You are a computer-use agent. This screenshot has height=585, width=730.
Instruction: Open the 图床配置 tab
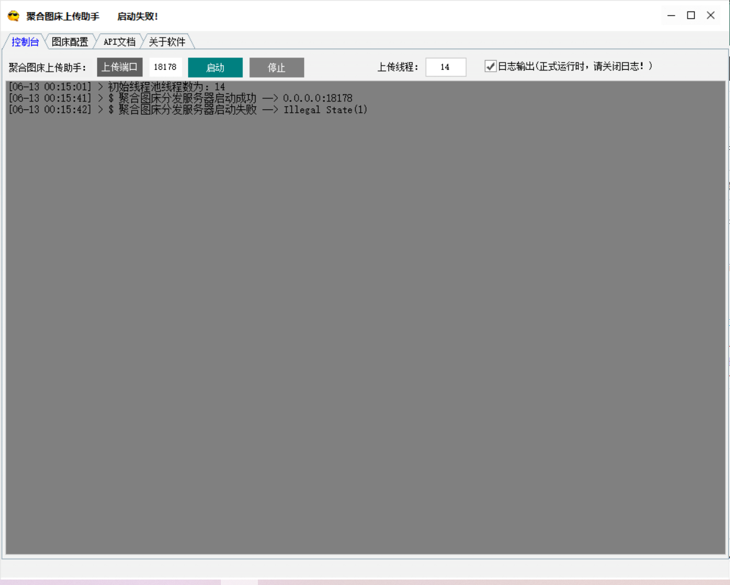click(x=70, y=42)
